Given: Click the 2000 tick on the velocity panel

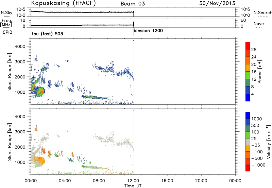Looking at the screenshot, I should click(x=20, y=147).
